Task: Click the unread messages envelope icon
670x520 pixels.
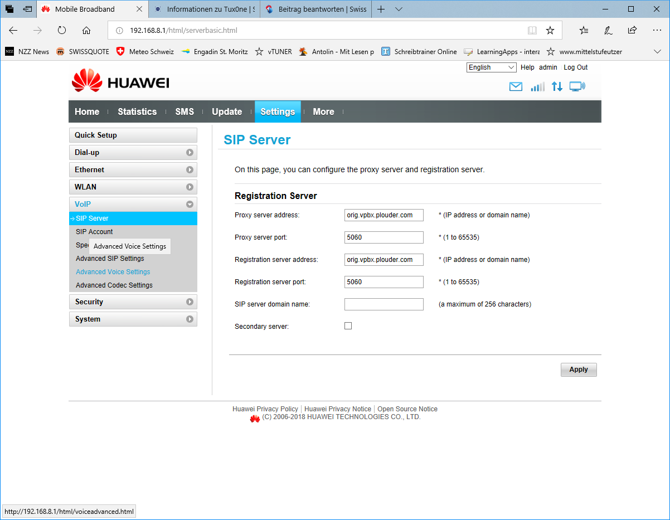Action: 516,87
